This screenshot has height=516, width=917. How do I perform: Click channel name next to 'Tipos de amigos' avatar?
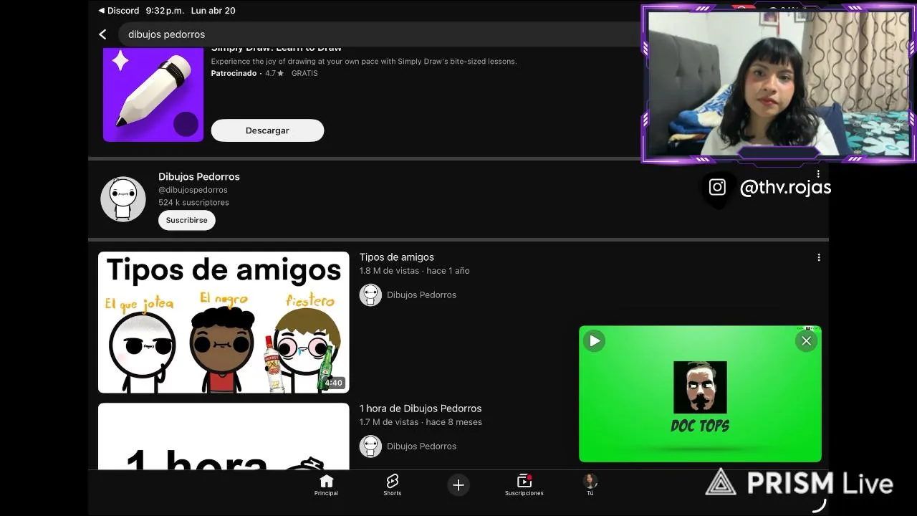pyautogui.click(x=421, y=295)
